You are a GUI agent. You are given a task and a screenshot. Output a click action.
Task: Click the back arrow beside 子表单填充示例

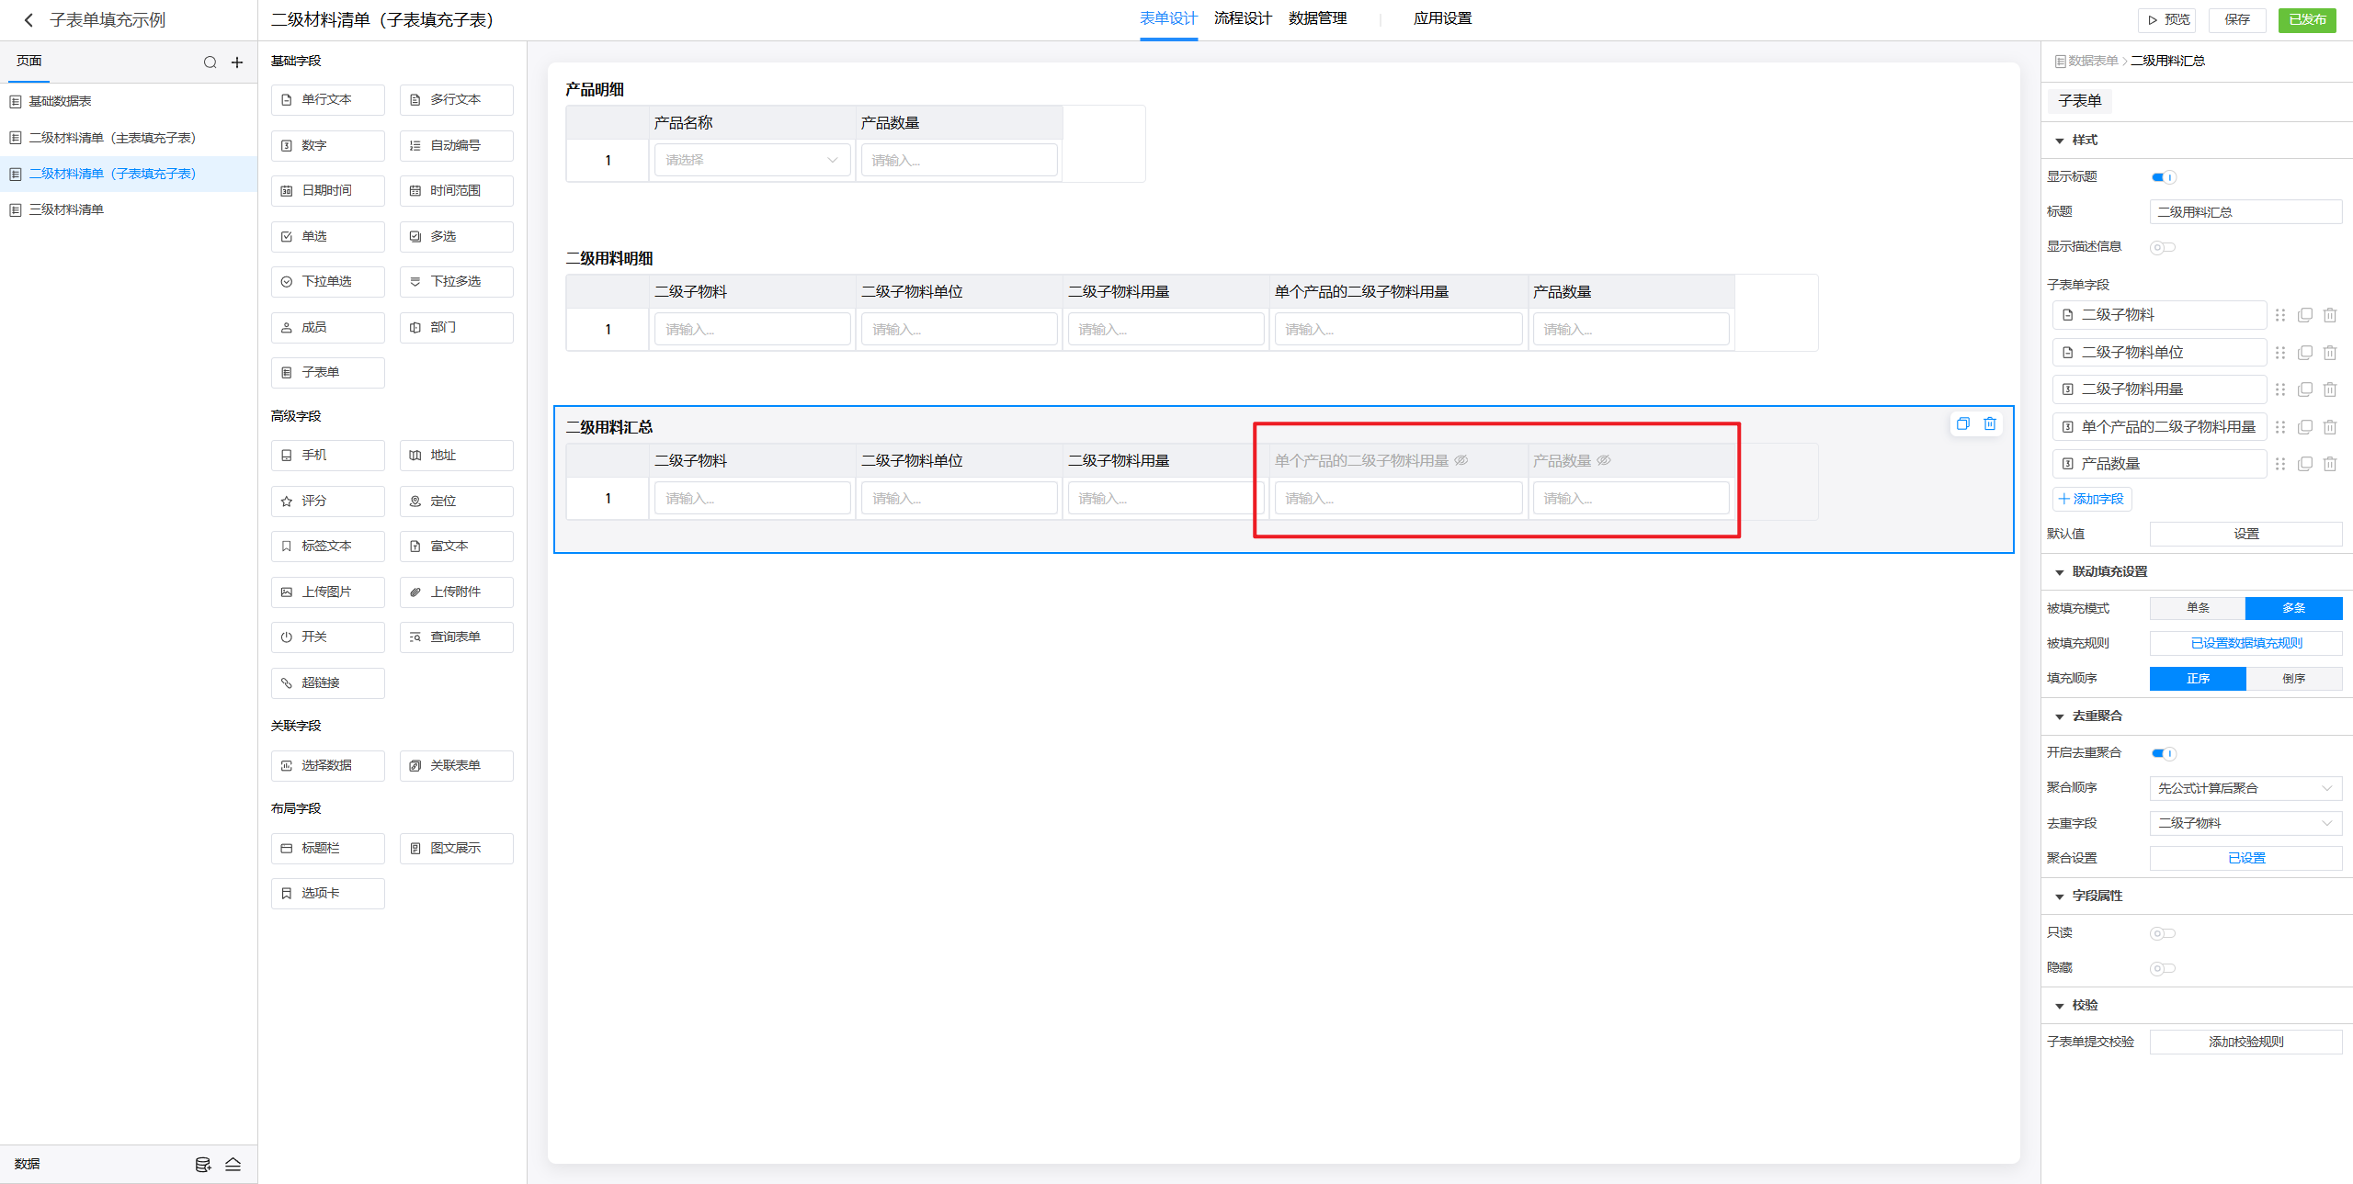point(28,20)
